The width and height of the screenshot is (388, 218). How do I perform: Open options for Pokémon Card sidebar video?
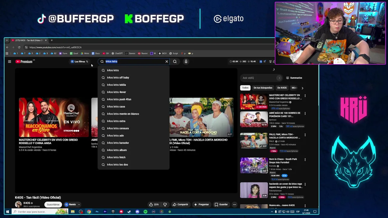click(305, 114)
